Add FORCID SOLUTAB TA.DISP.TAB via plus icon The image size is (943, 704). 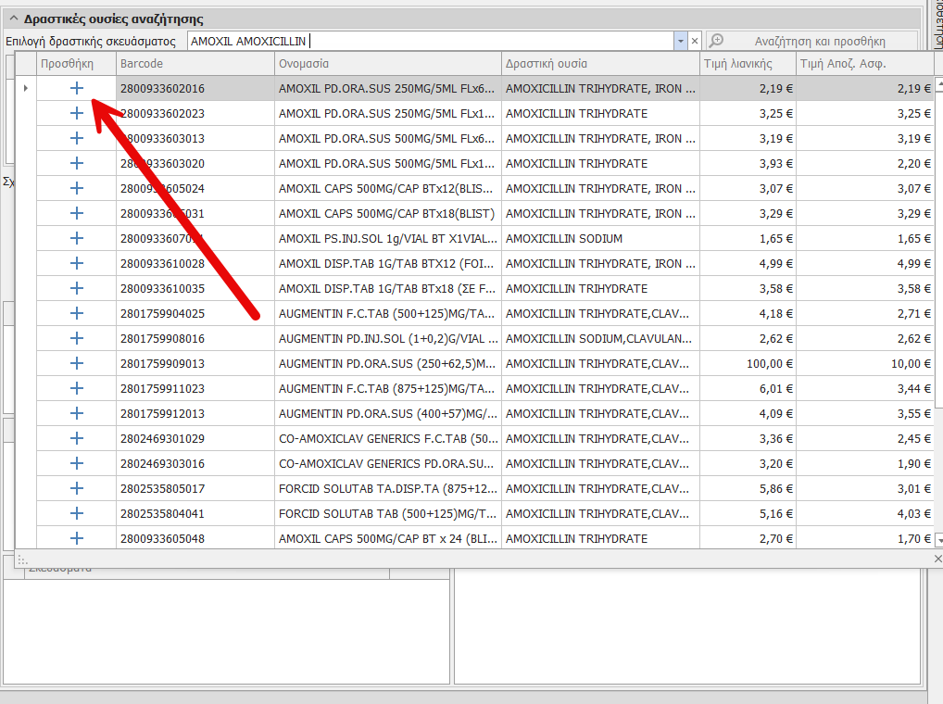(77, 488)
